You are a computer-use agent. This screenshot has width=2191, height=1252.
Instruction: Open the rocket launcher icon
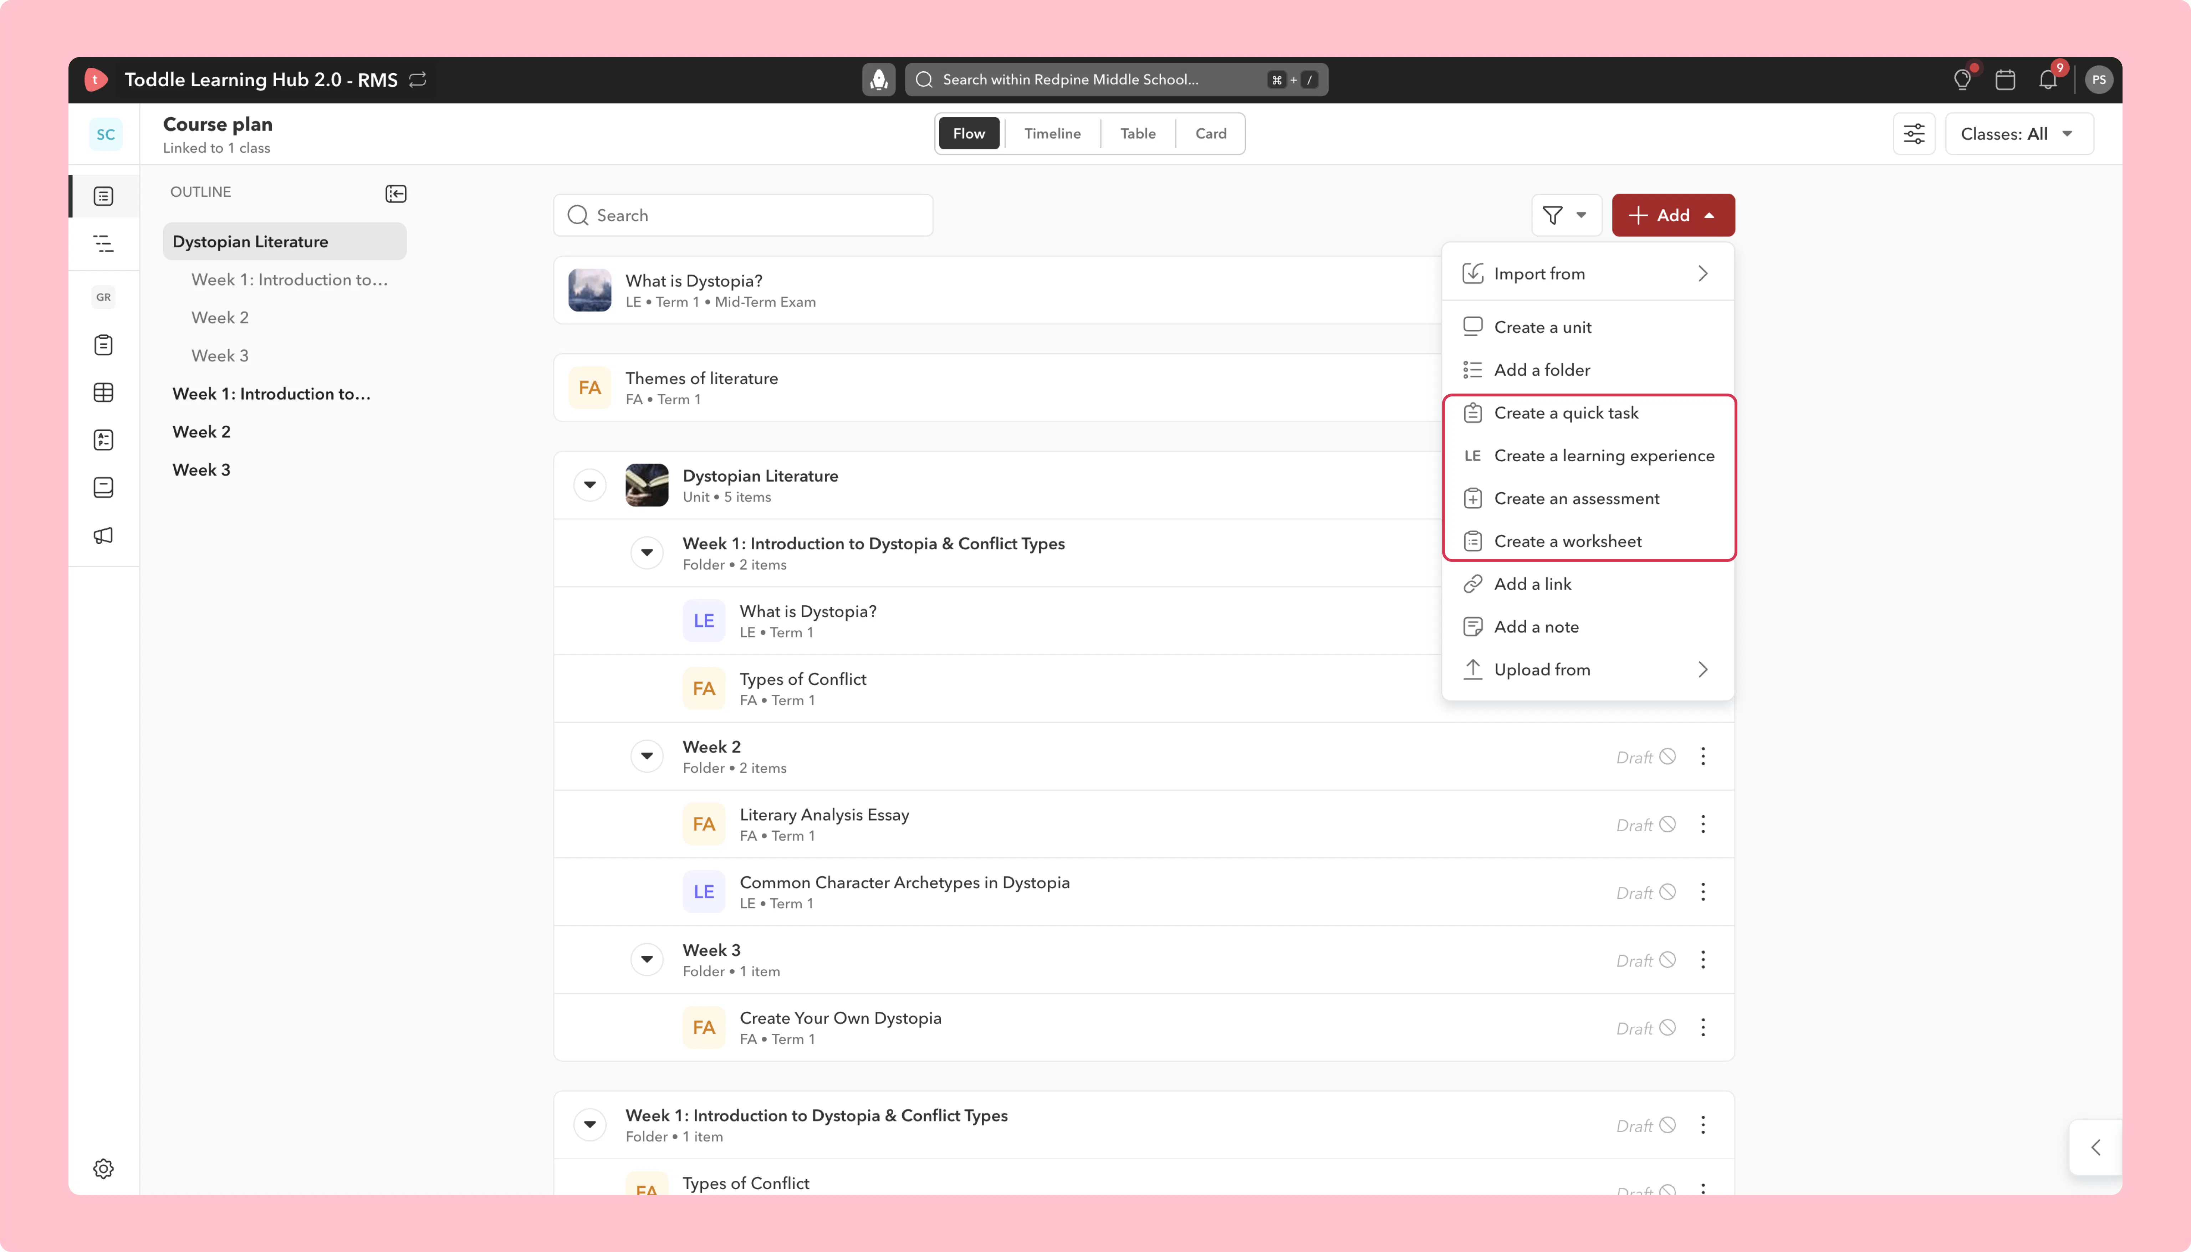pos(878,79)
